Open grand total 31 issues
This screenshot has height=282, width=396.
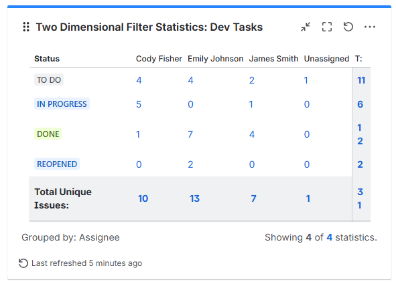[360, 198]
